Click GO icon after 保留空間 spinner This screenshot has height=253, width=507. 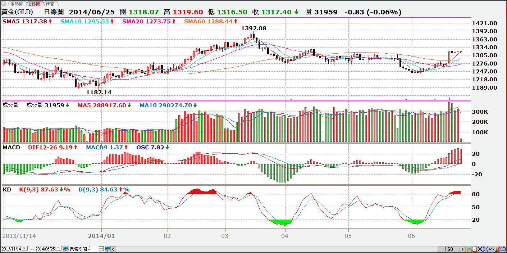tap(108, 249)
